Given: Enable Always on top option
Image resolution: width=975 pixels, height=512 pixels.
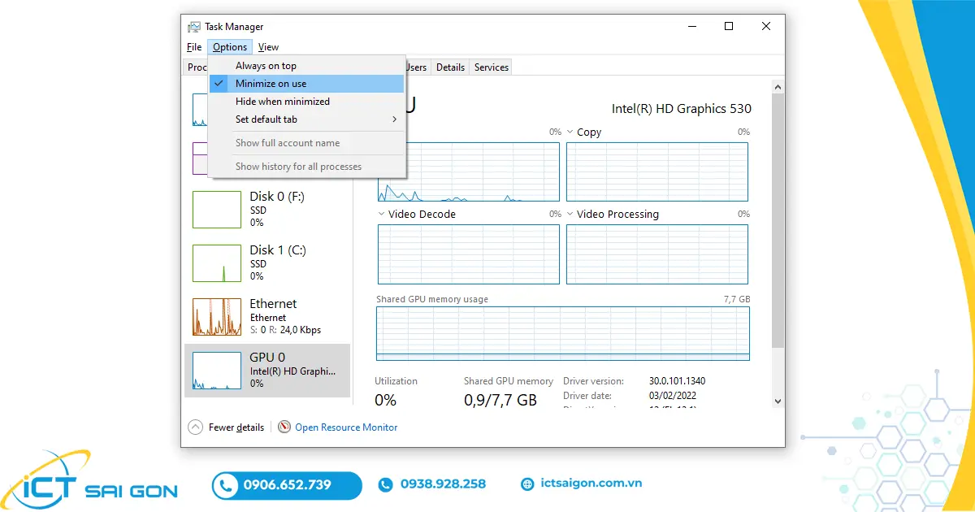Looking at the screenshot, I should (307, 66).
